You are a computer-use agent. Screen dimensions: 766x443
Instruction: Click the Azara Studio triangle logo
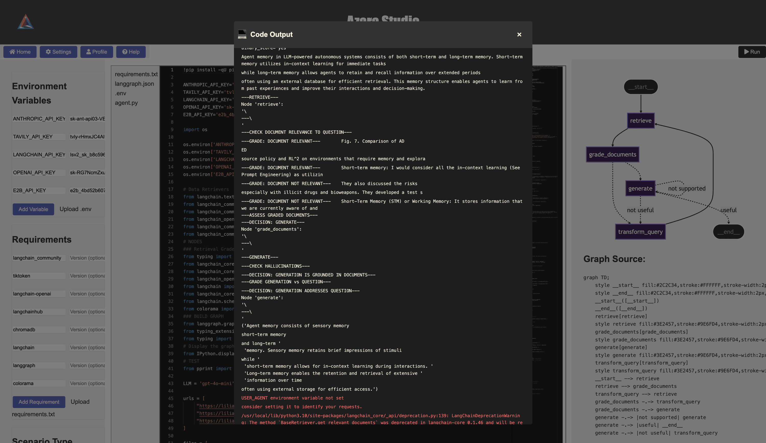pos(26,22)
